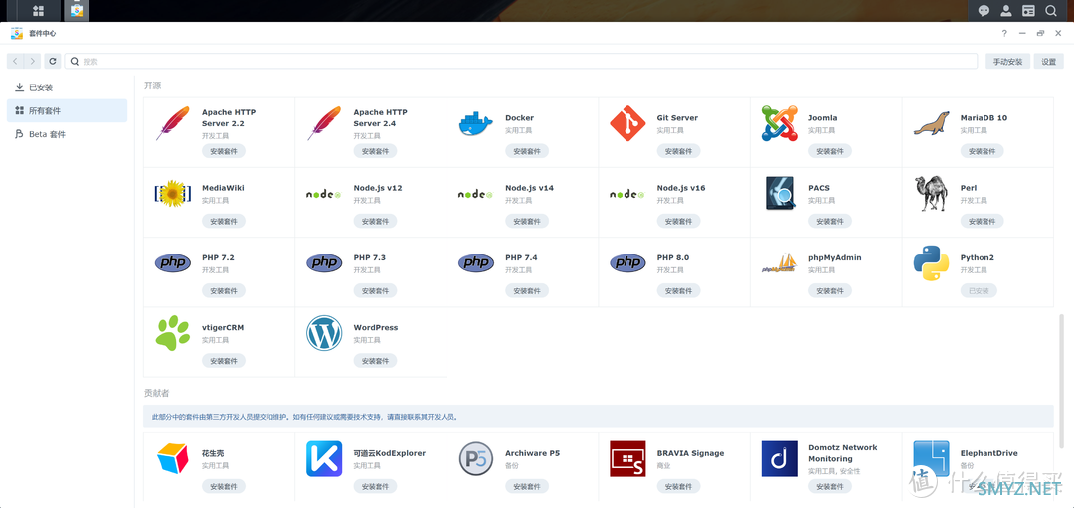This screenshot has height=508, width=1074.
Task: Open the Joomla package icon
Action: pyautogui.click(x=779, y=124)
